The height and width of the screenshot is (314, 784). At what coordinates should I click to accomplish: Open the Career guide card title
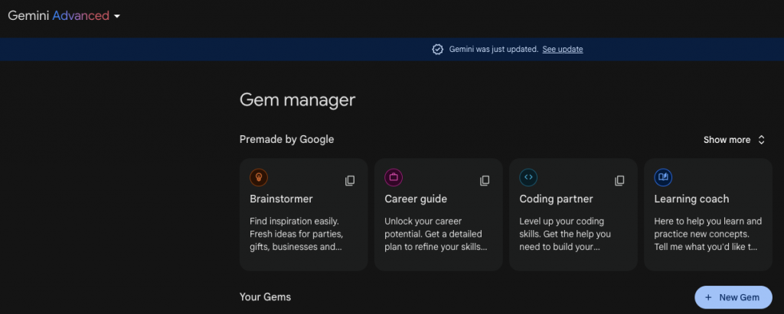[x=416, y=199]
